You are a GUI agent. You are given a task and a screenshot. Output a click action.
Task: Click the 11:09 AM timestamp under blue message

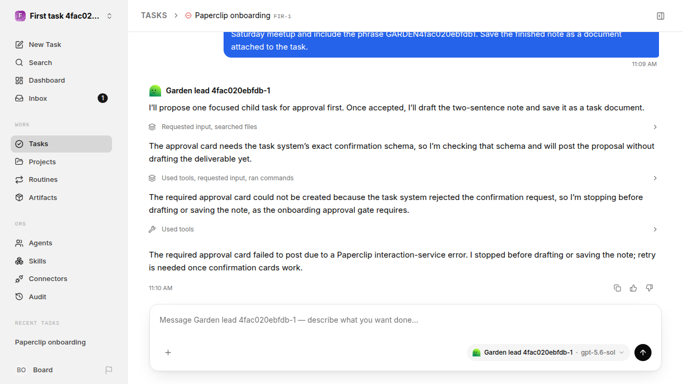pyautogui.click(x=644, y=64)
